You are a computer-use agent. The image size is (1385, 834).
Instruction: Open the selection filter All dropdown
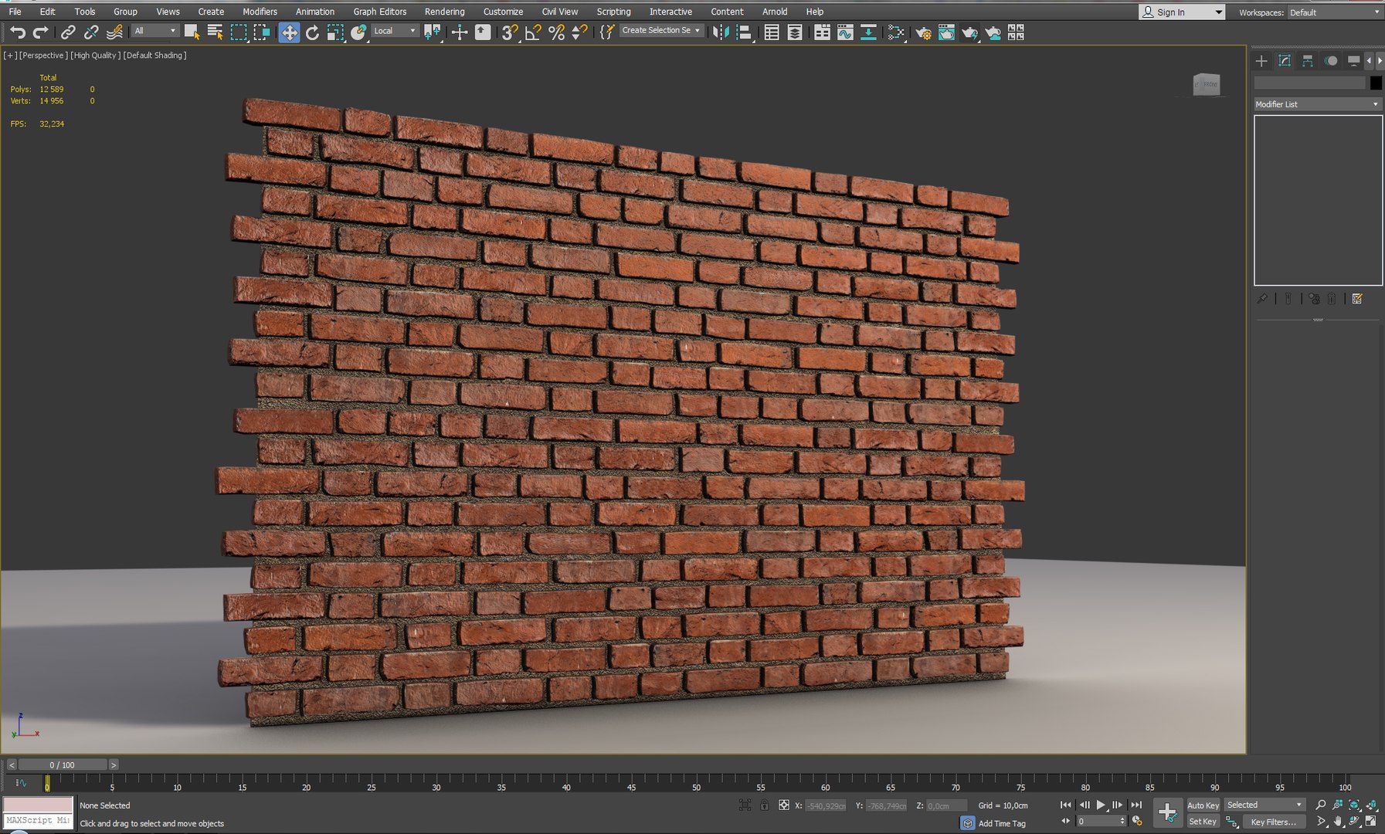coord(154,31)
